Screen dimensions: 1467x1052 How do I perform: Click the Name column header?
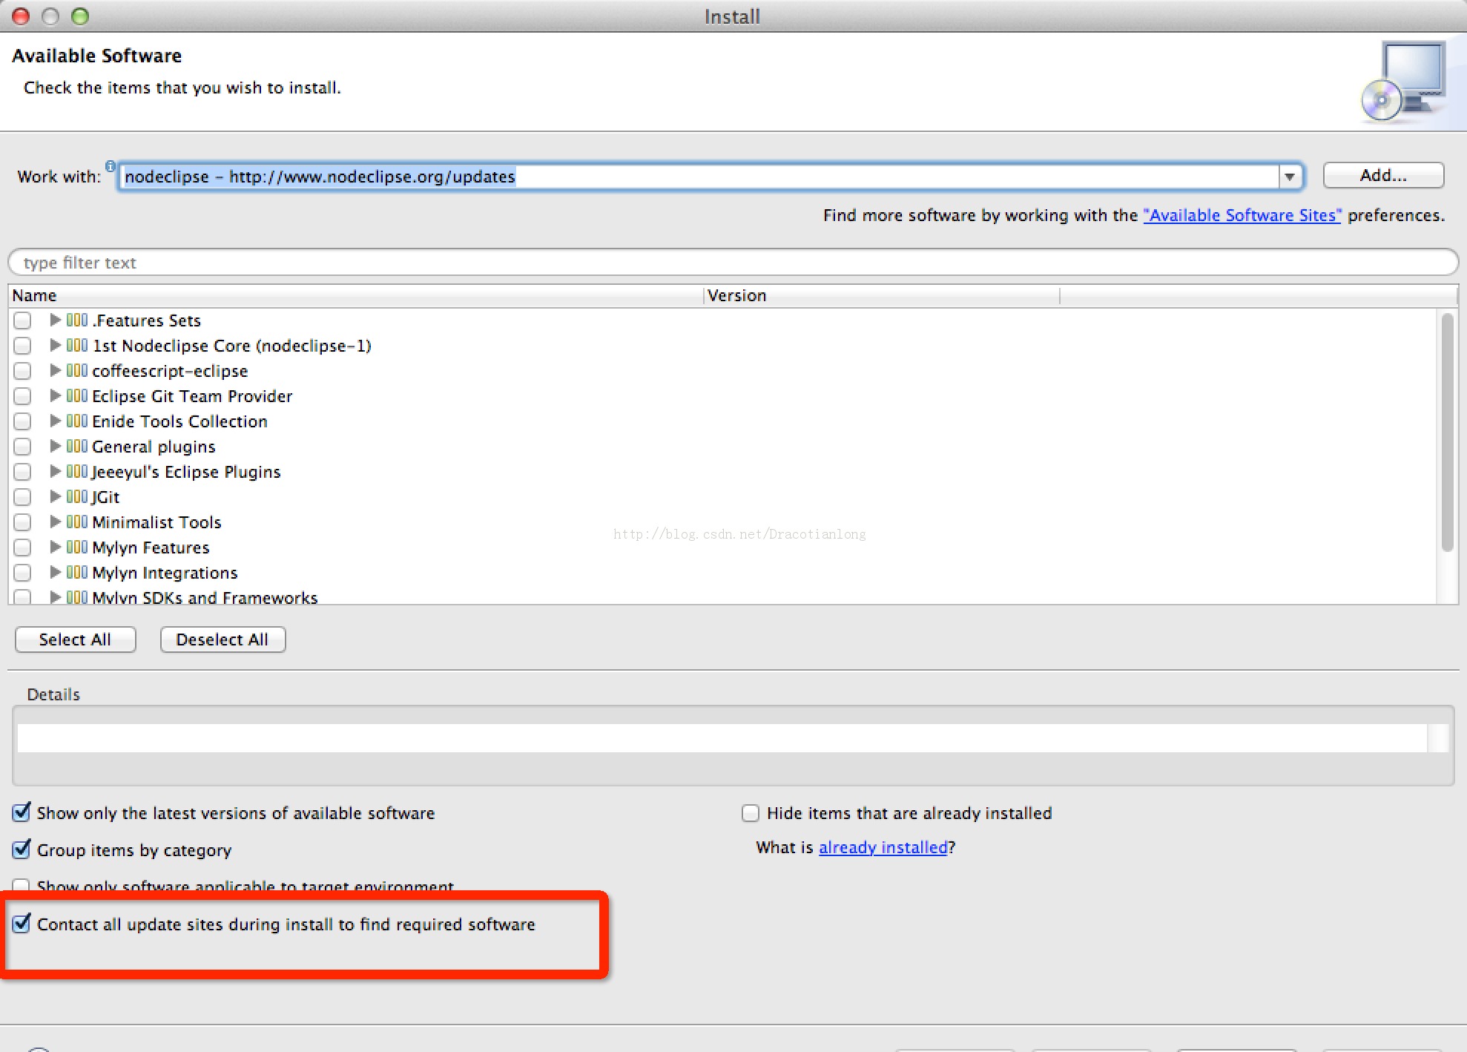point(356,295)
